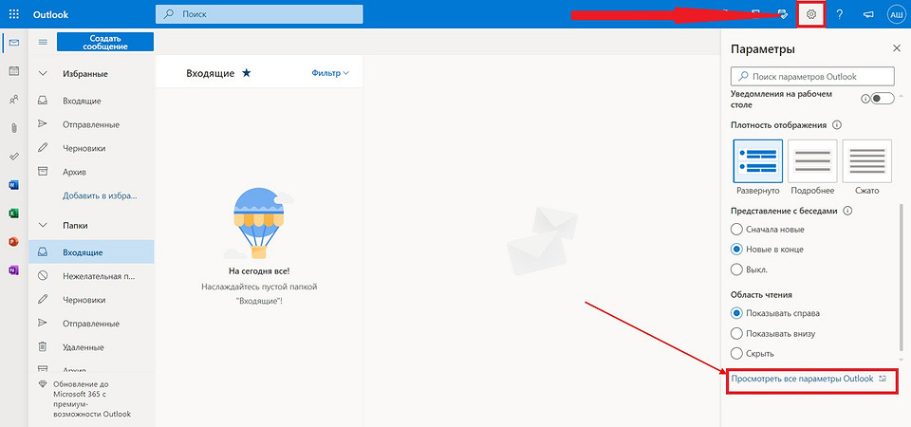Click the star next to Входящие heading
911x427 pixels.
coord(247,73)
